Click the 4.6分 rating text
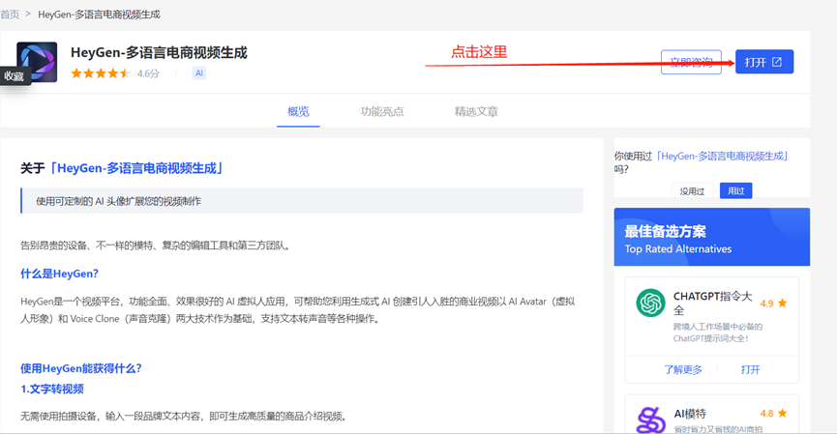This screenshot has width=837, height=434. [x=148, y=73]
